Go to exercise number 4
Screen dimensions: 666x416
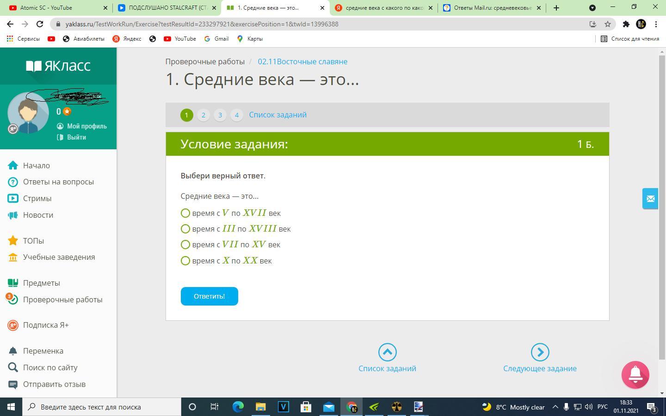pyautogui.click(x=236, y=115)
